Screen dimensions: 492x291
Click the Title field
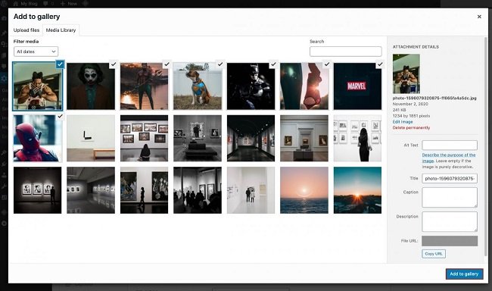coord(450,179)
